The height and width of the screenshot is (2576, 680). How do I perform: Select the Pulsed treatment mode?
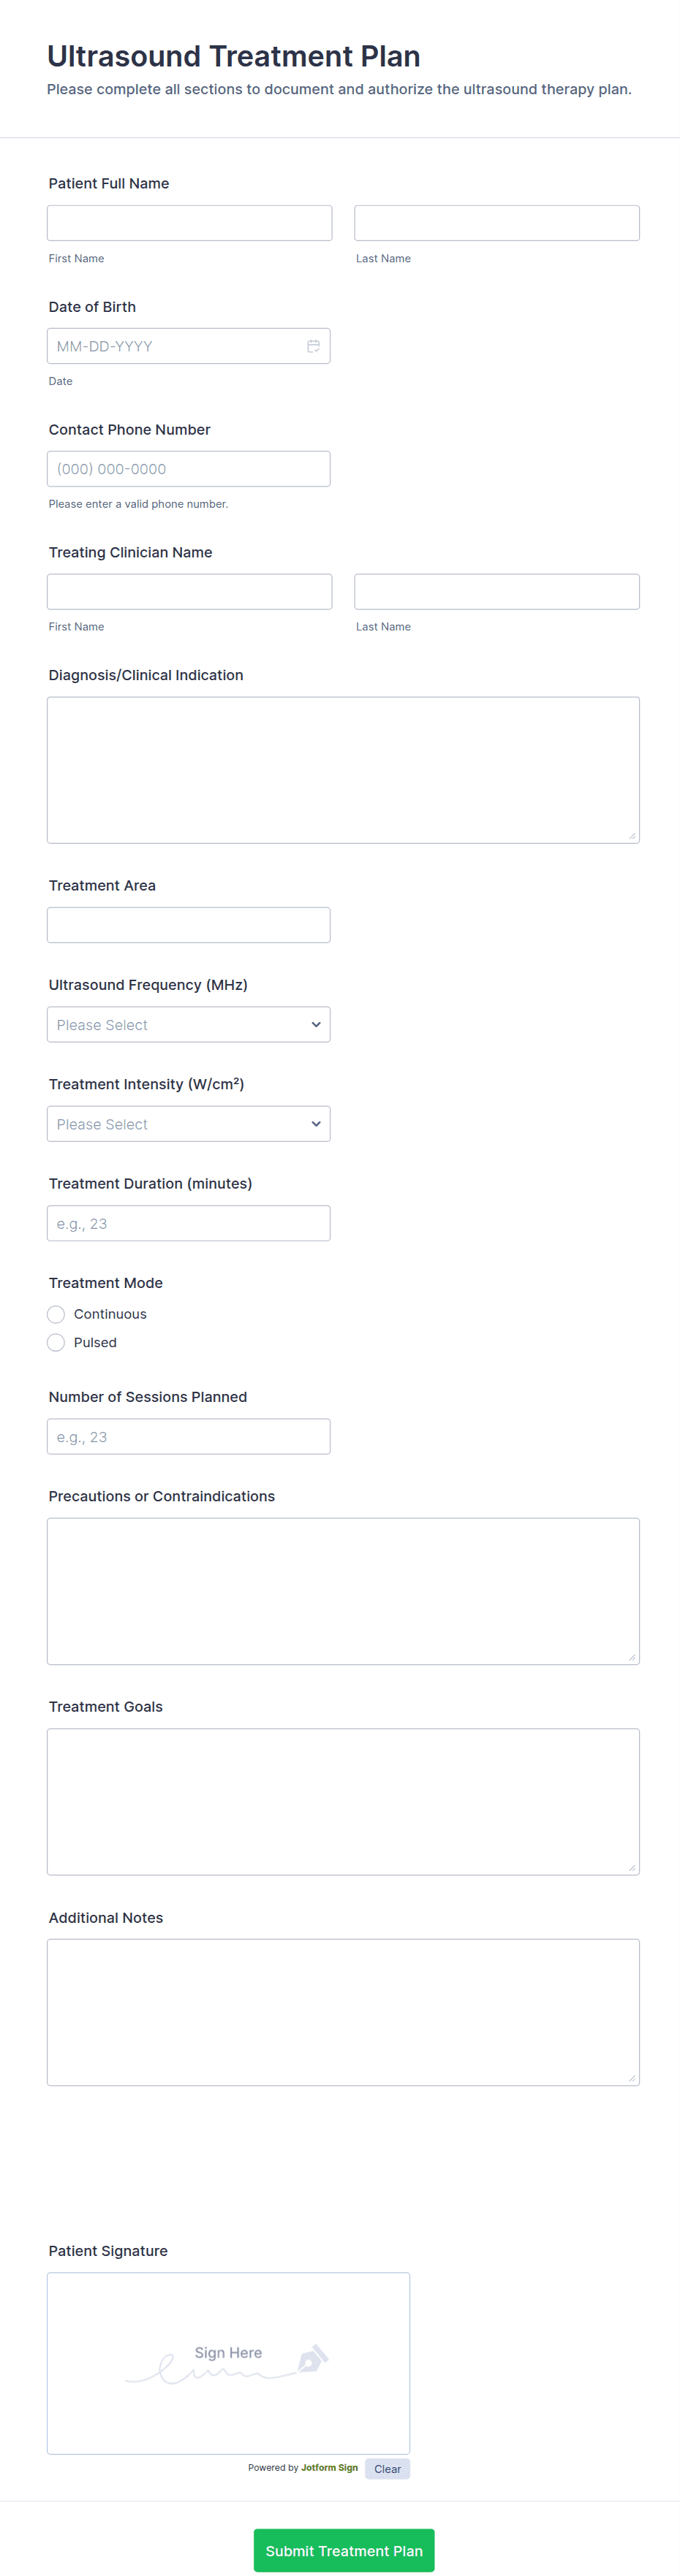point(56,1342)
